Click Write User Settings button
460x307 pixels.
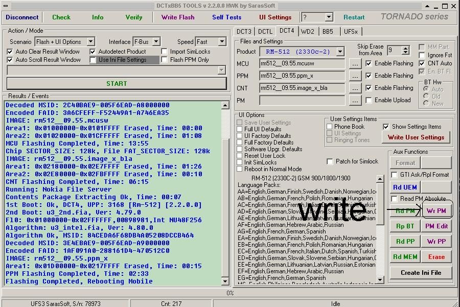coord(416,137)
